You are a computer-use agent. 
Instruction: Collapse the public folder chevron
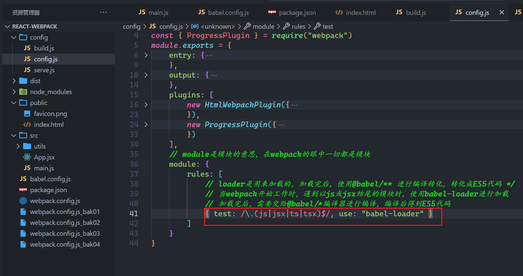(14, 103)
